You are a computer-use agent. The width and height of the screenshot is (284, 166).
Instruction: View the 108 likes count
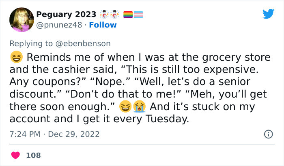33,155
